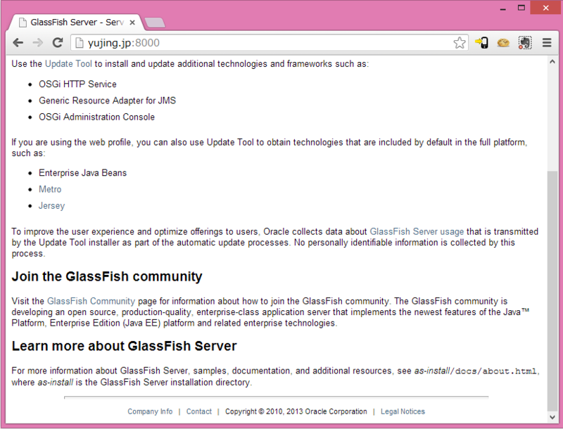Select the GlassFish Server tab
Image resolution: width=563 pixels, height=429 pixels.
(75, 23)
